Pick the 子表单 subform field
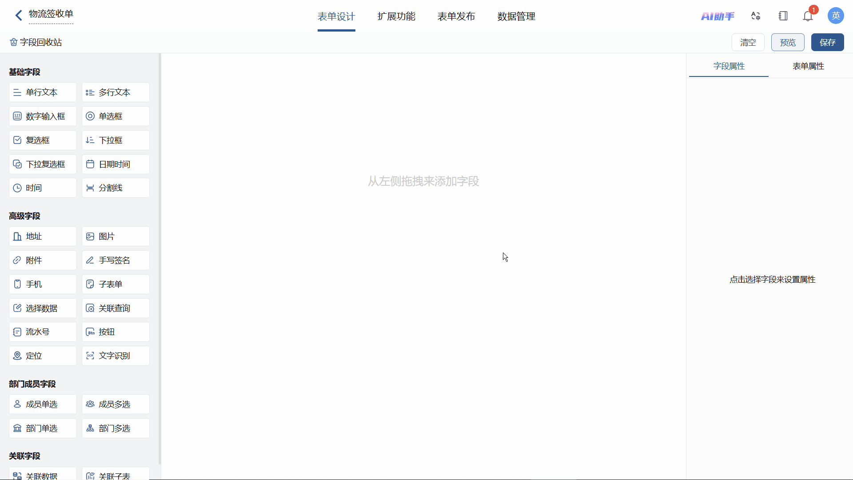The image size is (853, 480). point(116,284)
